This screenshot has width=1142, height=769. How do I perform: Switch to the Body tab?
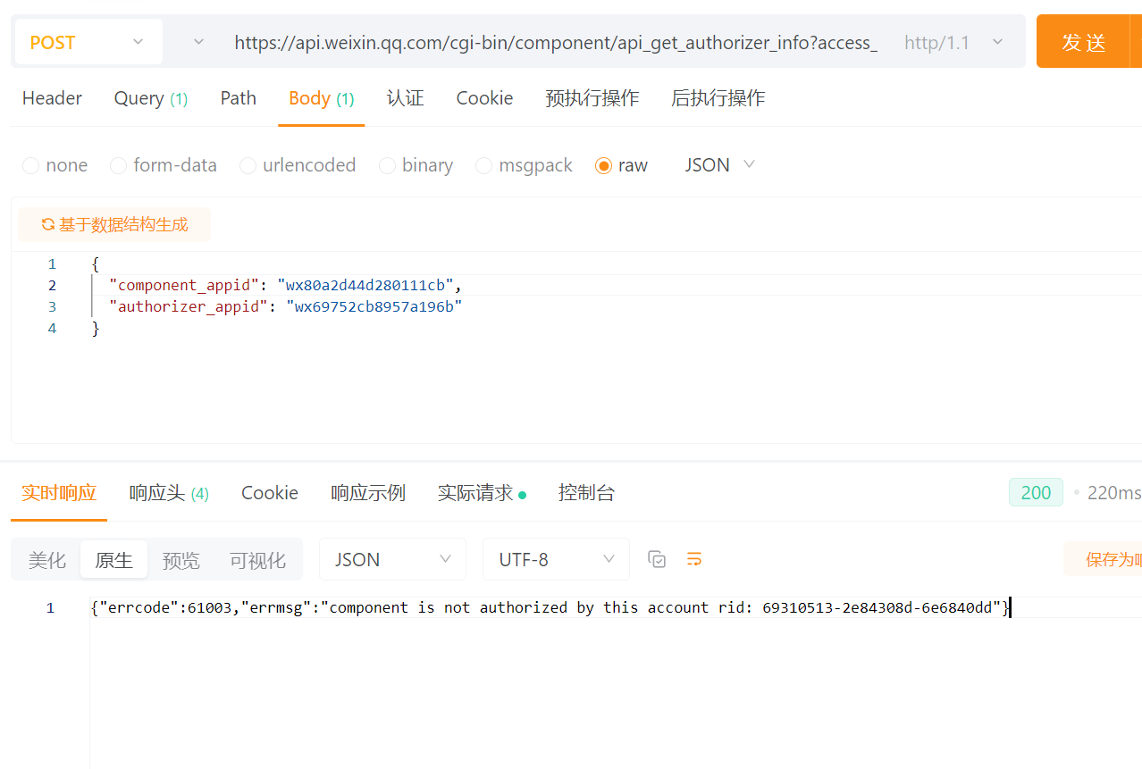(322, 98)
